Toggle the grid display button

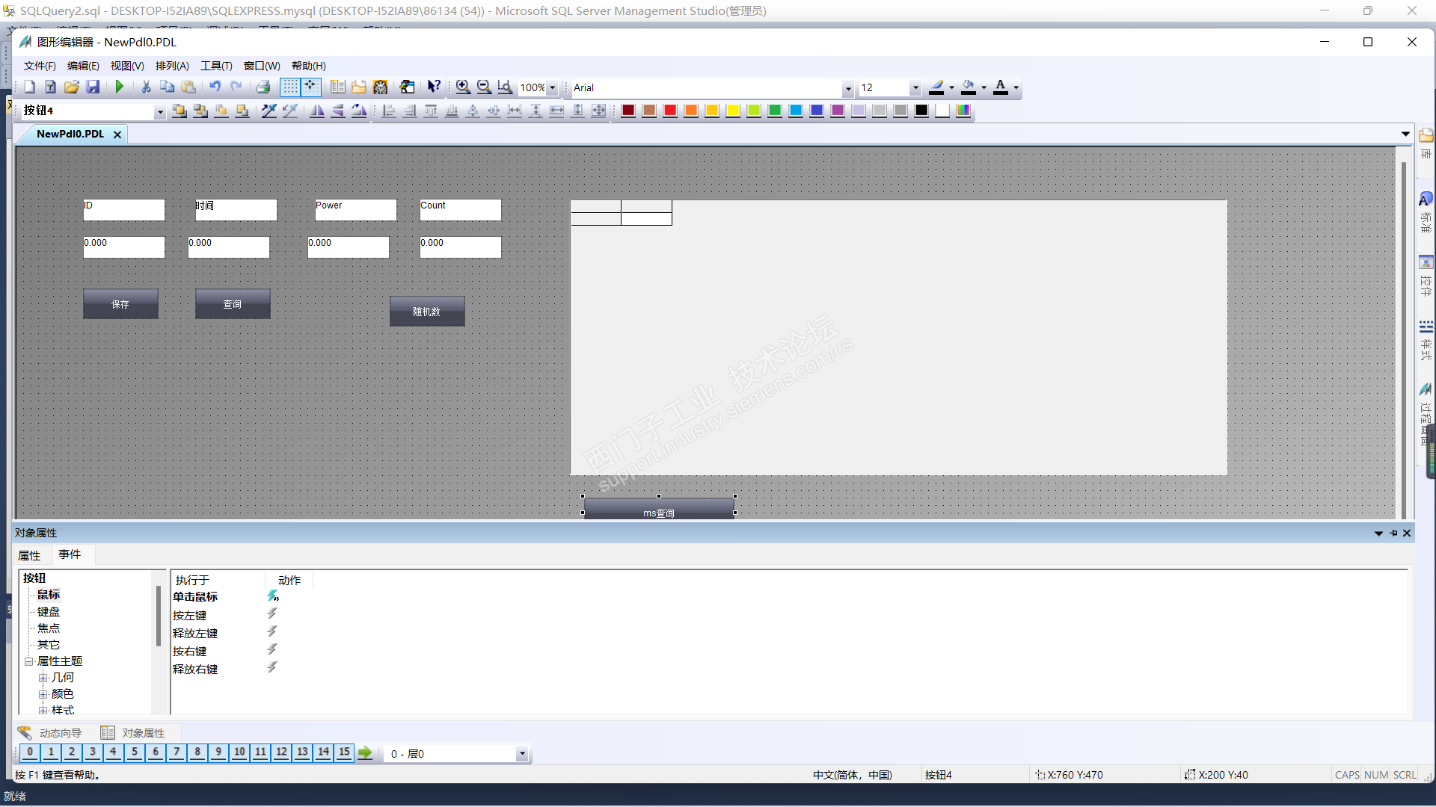[x=289, y=87]
